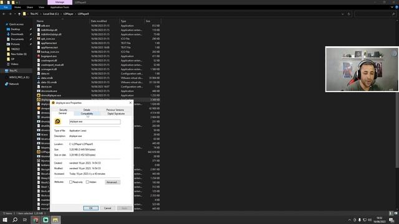
Task: Click This PC in address breadcrumb
Action: pos(34,14)
